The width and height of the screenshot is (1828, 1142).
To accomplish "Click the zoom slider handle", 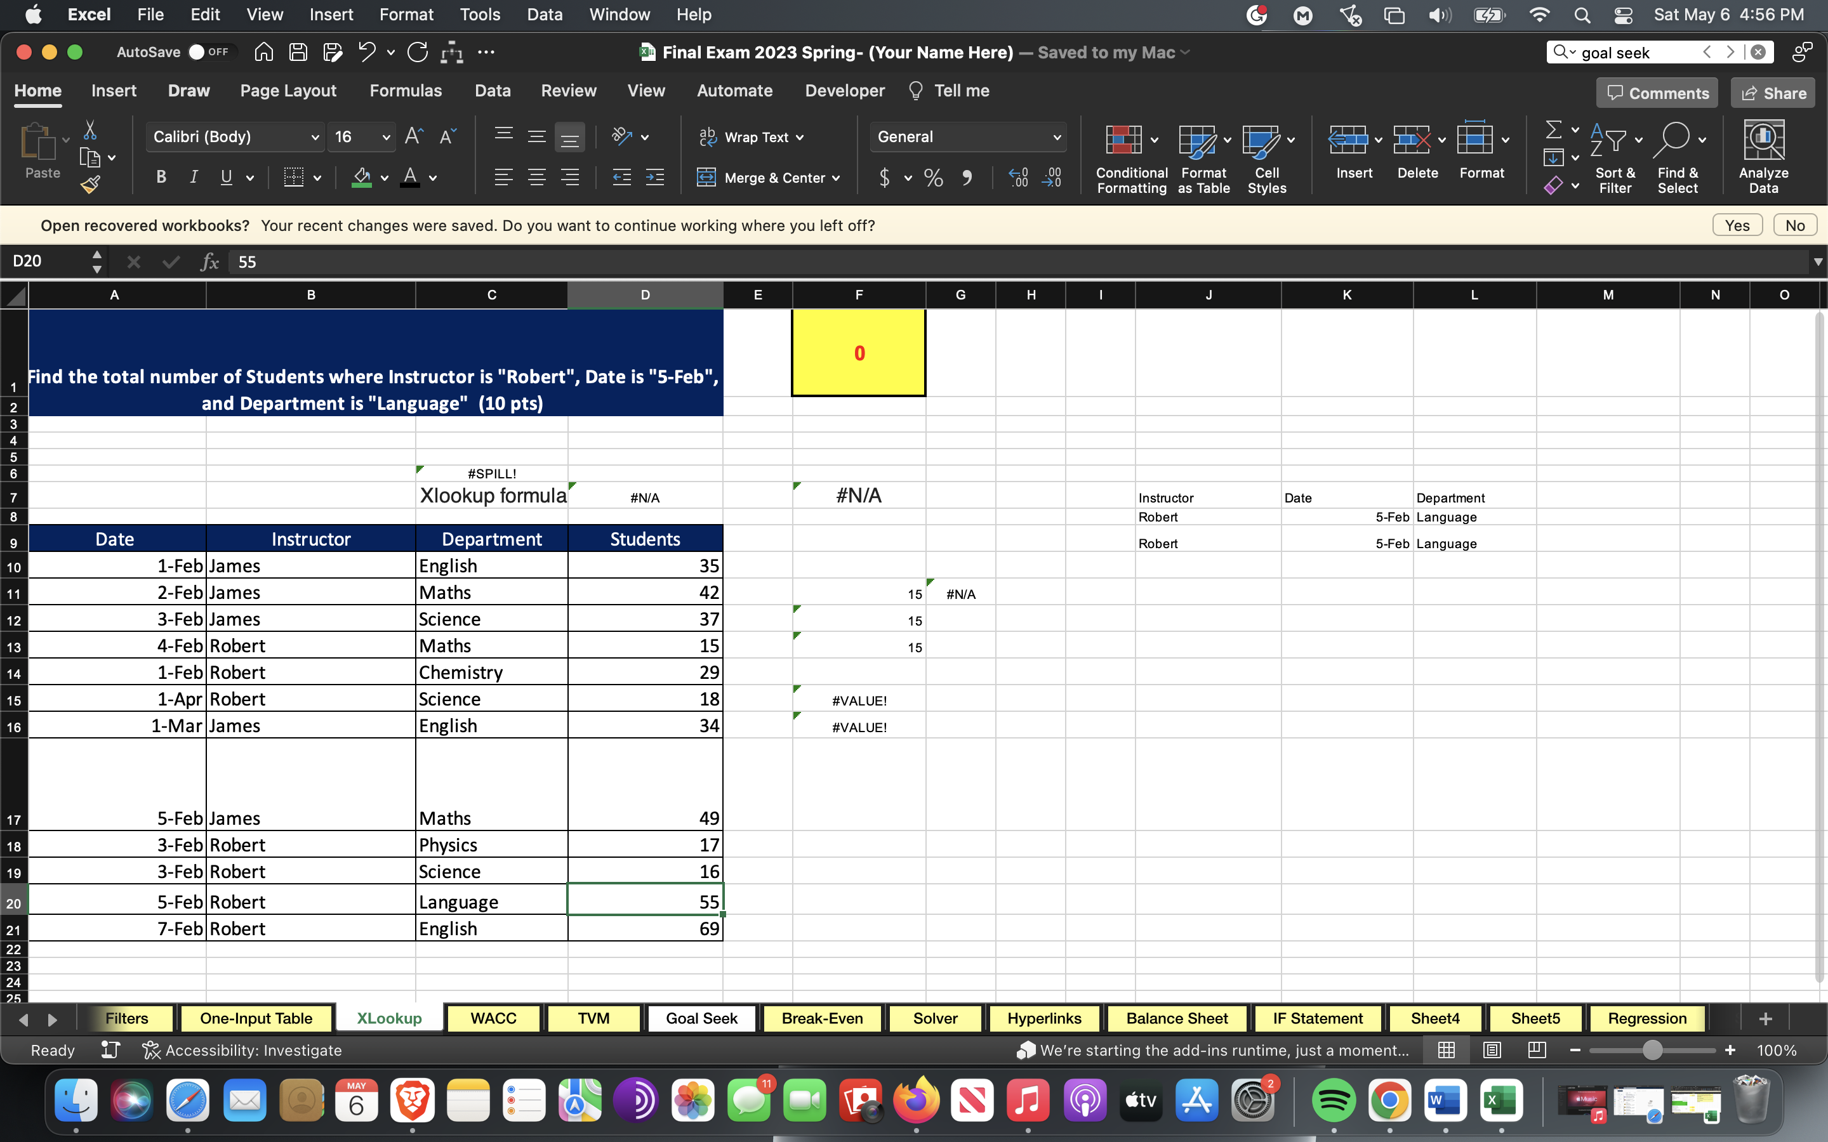I will (1652, 1050).
